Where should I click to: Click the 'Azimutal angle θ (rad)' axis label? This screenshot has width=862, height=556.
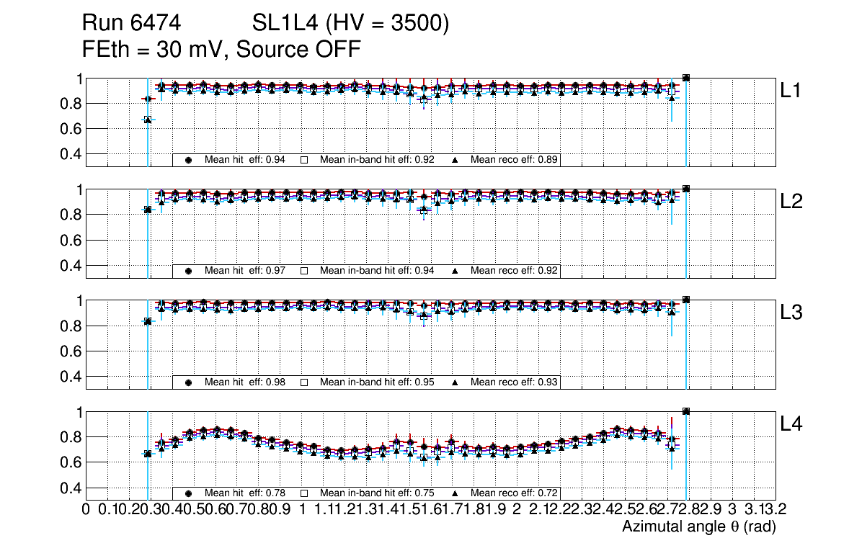pyautogui.click(x=698, y=527)
